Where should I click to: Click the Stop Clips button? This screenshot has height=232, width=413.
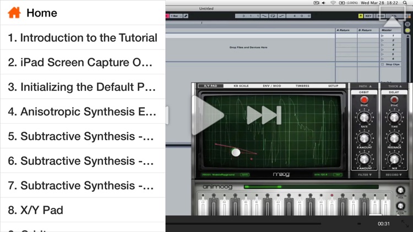click(x=390, y=64)
